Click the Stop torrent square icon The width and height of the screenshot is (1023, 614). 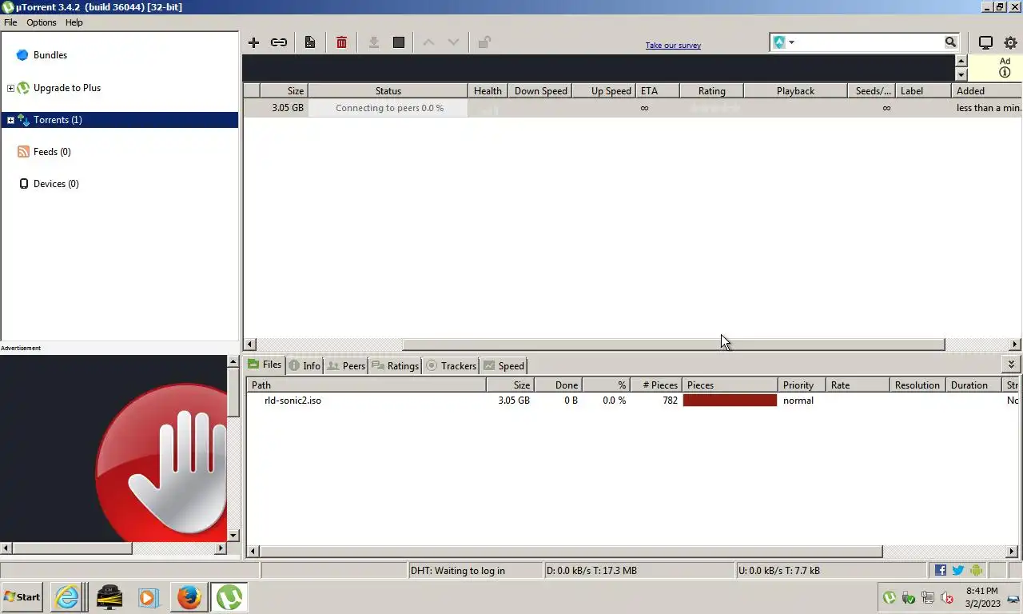tap(399, 42)
